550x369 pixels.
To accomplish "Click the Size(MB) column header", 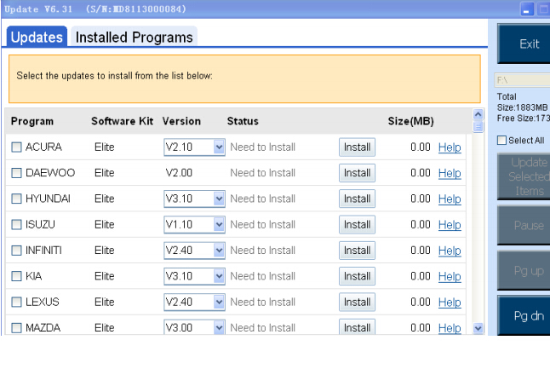I will (410, 121).
